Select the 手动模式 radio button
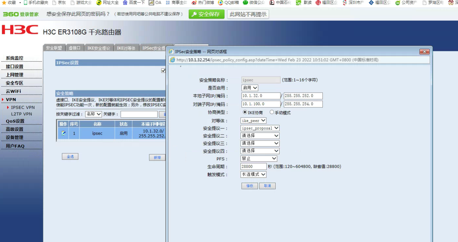 click(272, 112)
